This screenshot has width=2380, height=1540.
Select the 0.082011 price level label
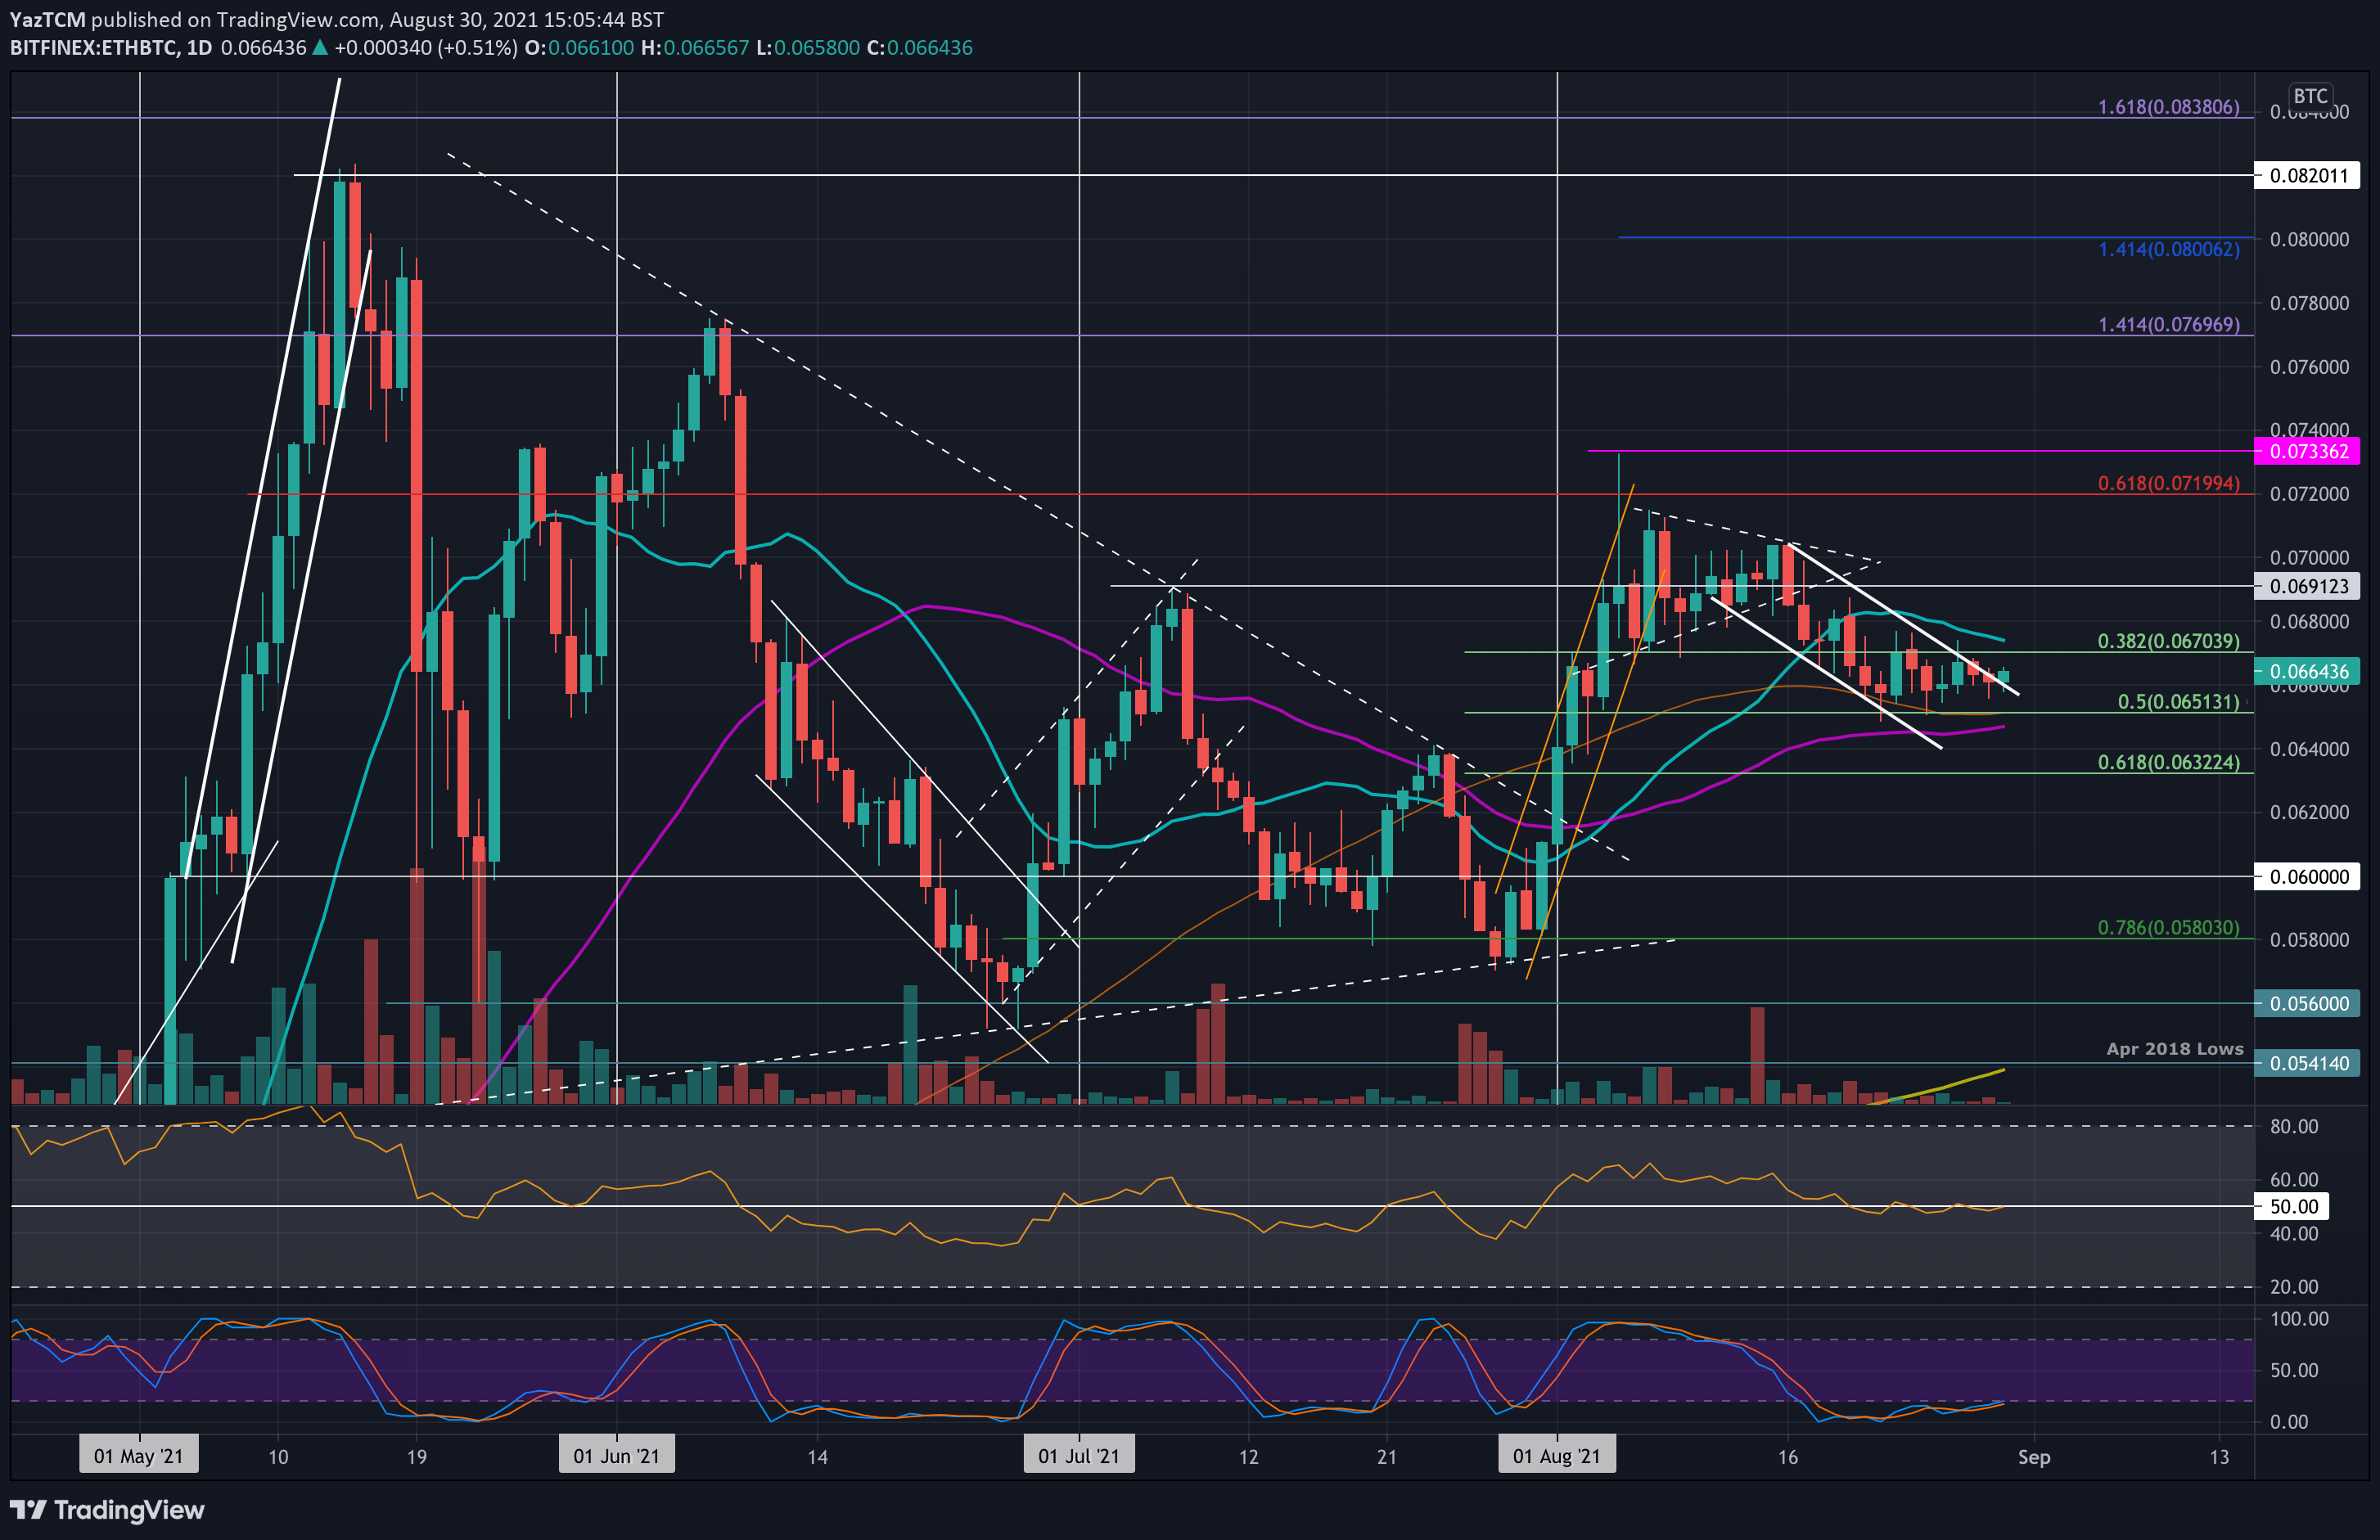(x=2307, y=176)
